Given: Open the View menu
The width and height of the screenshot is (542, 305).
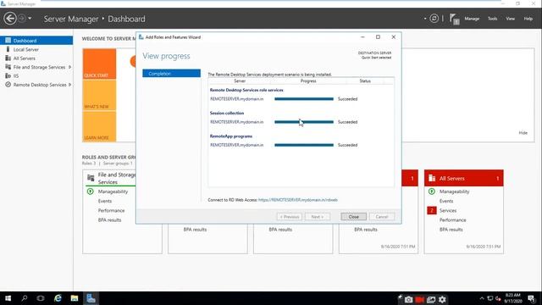Looking at the screenshot, I should pos(511,19).
